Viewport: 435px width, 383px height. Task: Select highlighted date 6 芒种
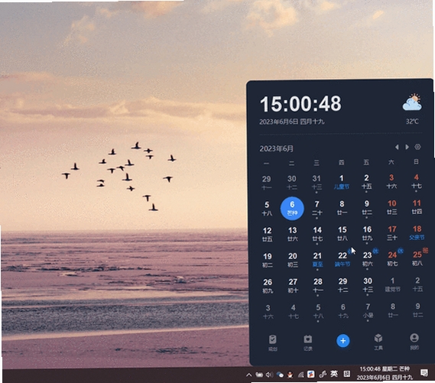(292, 208)
